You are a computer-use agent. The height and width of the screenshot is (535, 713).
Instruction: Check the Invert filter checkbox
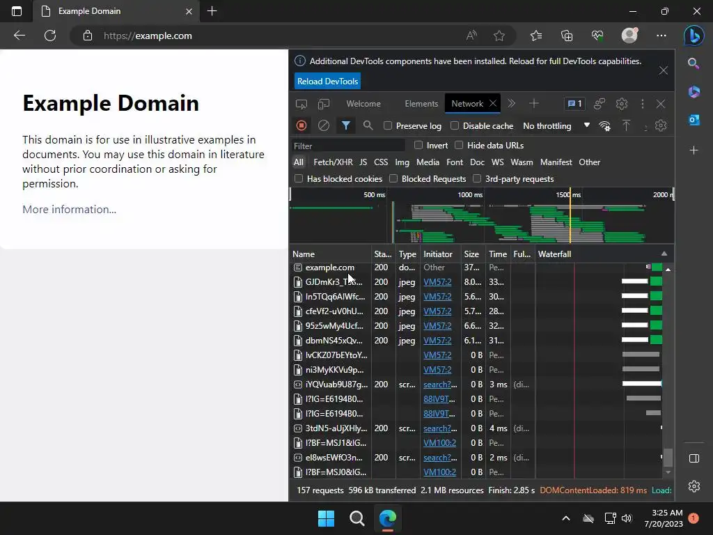[418, 145]
